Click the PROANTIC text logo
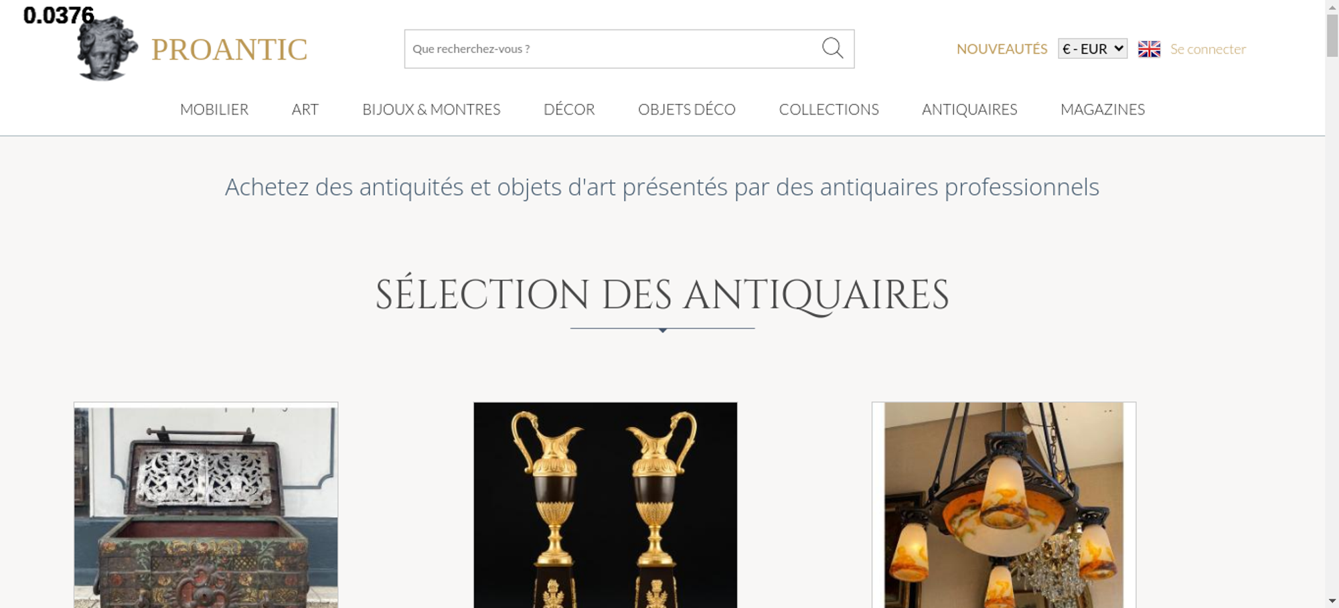The image size is (1339, 608). 229,50
